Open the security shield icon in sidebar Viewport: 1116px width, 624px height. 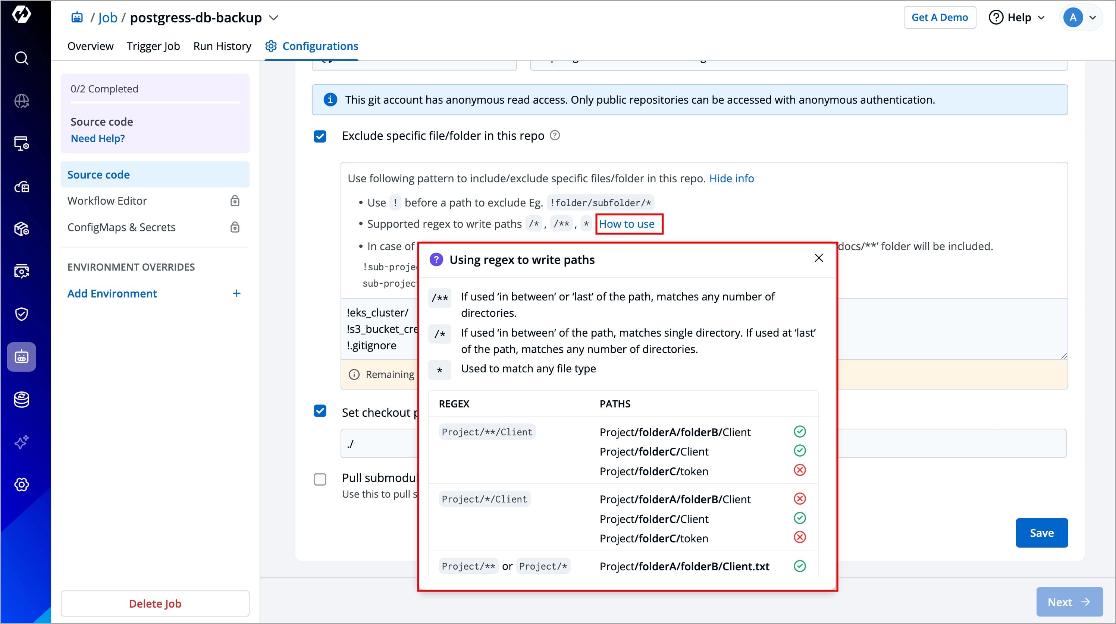click(21, 314)
